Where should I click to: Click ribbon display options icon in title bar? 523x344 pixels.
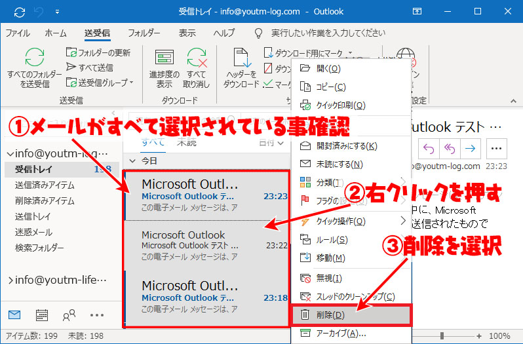417,11
